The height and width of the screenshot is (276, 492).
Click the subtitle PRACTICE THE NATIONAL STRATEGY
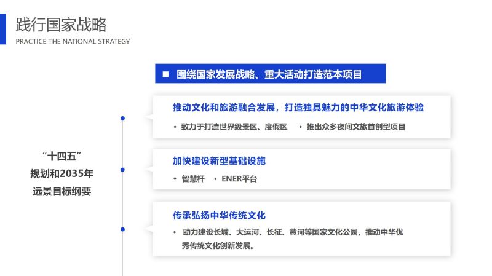(73, 41)
